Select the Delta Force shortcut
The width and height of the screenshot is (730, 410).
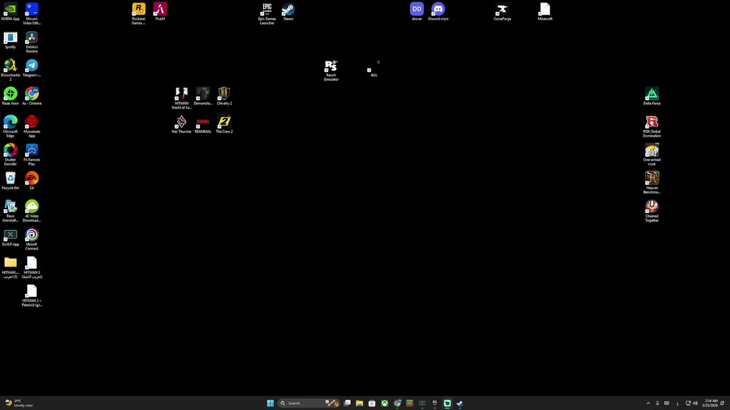coord(652,96)
